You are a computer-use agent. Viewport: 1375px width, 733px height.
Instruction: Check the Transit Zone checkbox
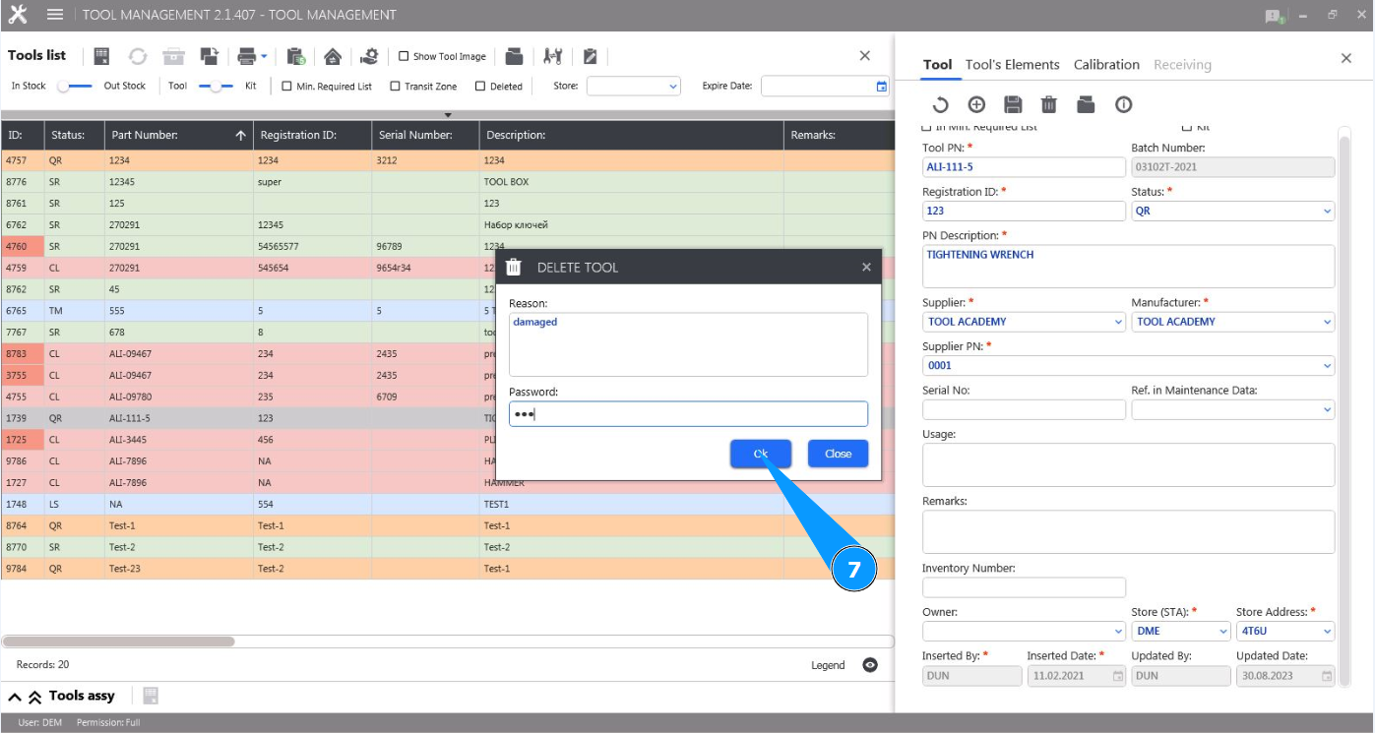tap(396, 87)
